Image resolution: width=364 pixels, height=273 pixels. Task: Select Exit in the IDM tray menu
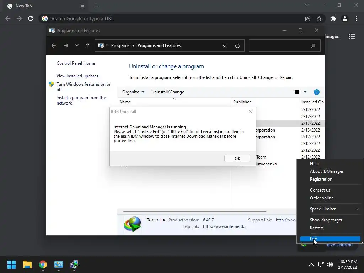pos(330,239)
